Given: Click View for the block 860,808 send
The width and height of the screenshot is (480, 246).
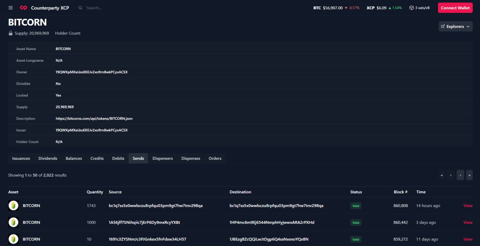Looking at the screenshot, I should [x=468, y=206].
